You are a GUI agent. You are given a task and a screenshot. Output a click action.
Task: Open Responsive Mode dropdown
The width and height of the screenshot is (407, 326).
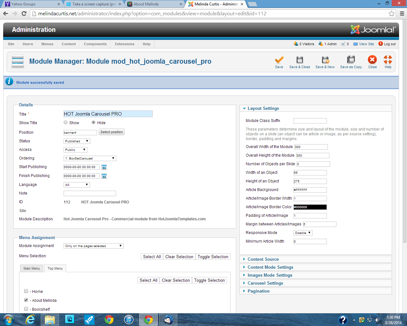coord(303,233)
